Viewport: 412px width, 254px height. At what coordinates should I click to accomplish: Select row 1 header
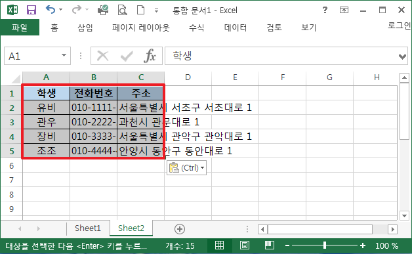pos(12,93)
